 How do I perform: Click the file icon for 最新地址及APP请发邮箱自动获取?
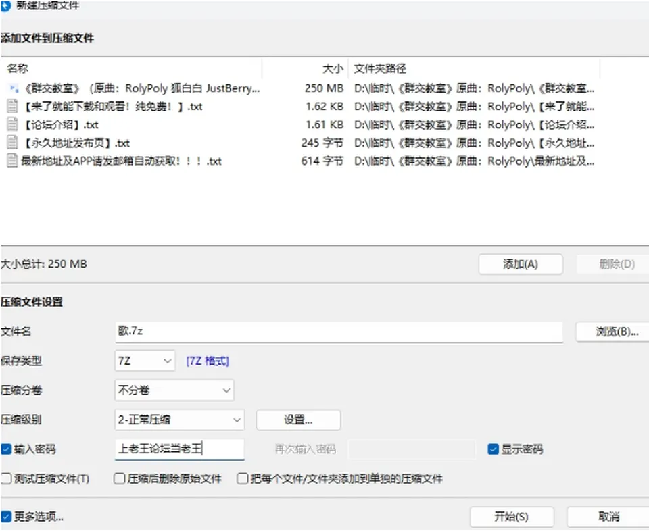click(12, 161)
